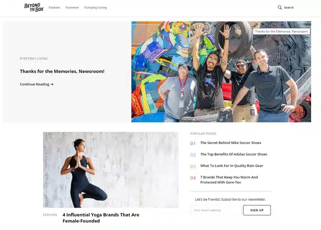Screen dimensions: 321x230
Task: Open The Secret Behind Nike Soccer Shoes
Action: pos(231,143)
